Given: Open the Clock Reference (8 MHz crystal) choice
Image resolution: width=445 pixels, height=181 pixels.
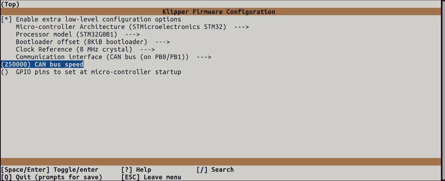Looking at the screenshot, I should [x=85, y=49].
